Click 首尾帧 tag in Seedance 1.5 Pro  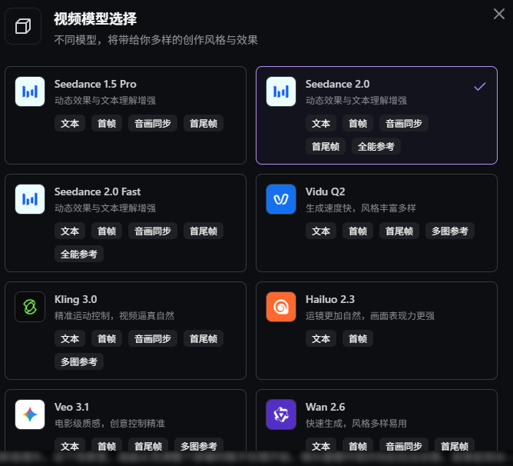coord(204,123)
